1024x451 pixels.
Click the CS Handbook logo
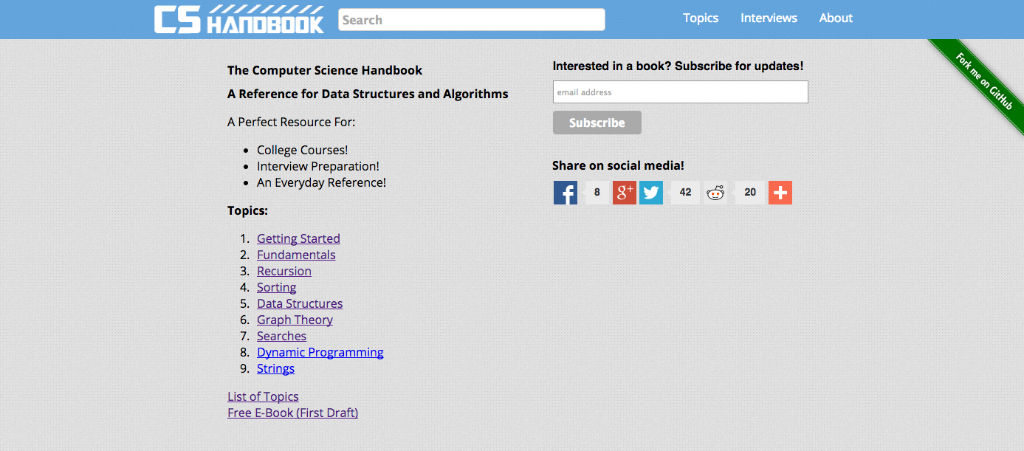pyautogui.click(x=238, y=19)
